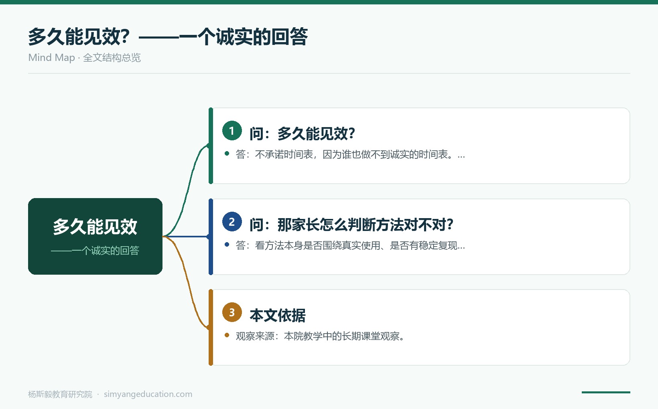Click the orange number 3 badge
This screenshot has height=409, width=658.
coord(232,312)
